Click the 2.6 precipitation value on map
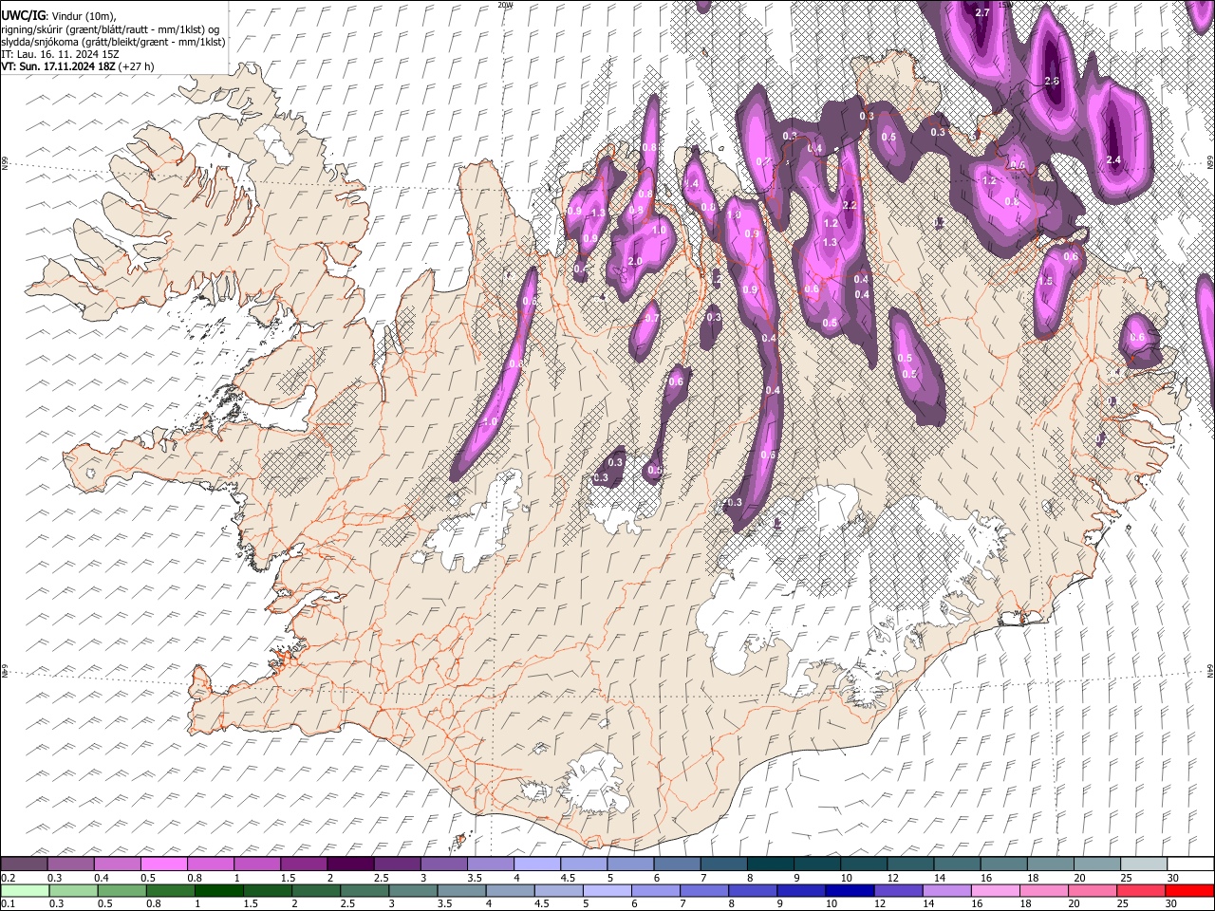1215x911 pixels. pos(1051,82)
